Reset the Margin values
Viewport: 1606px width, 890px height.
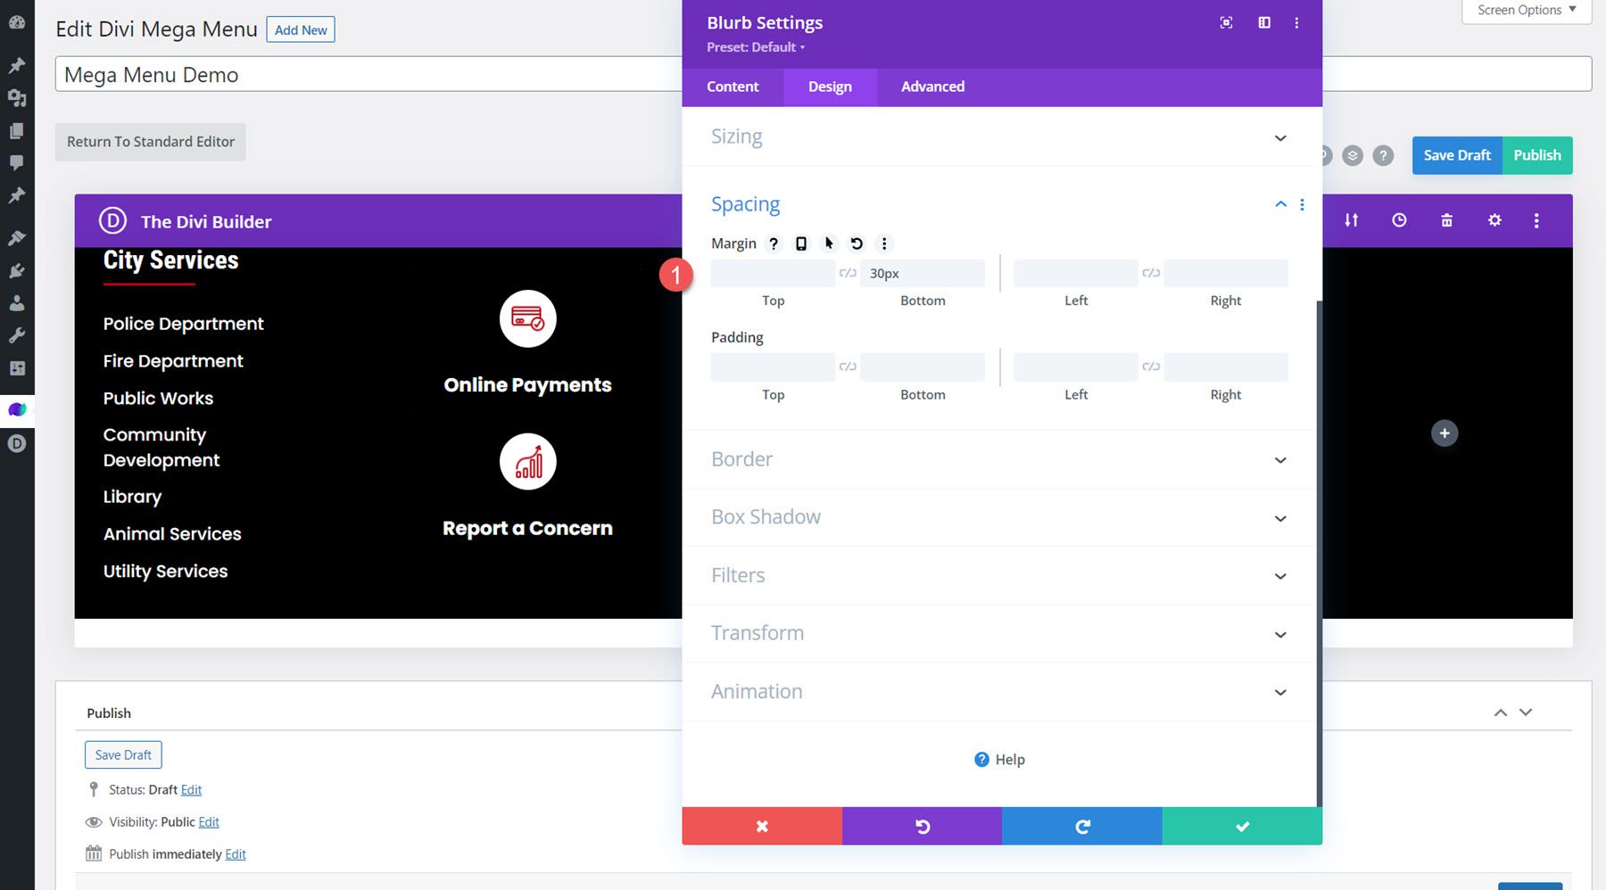pos(857,243)
